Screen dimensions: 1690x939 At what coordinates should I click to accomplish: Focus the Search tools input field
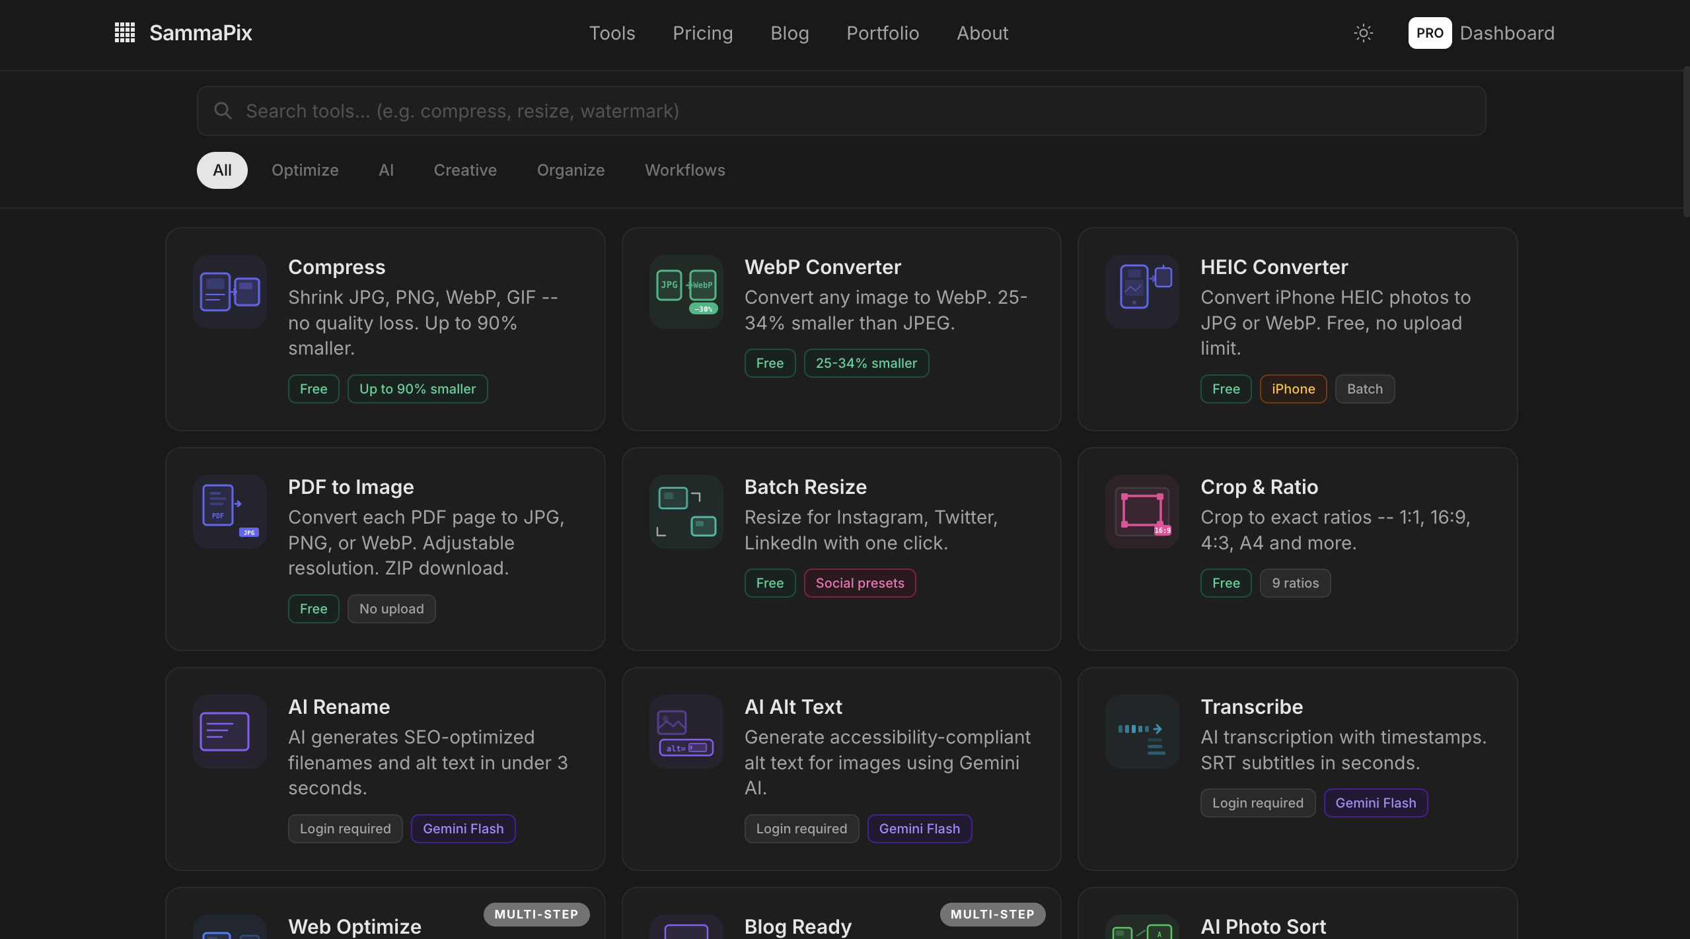[841, 111]
